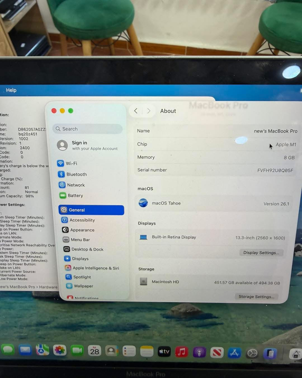
Task: Open Wi-Fi settings from the sidebar icon
Action: [x=62, y=163]
